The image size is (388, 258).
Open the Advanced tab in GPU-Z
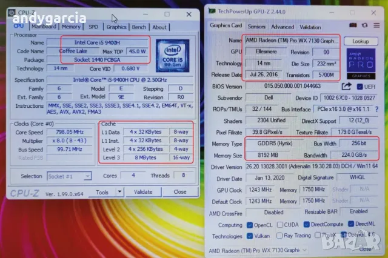tap(283, 27)
